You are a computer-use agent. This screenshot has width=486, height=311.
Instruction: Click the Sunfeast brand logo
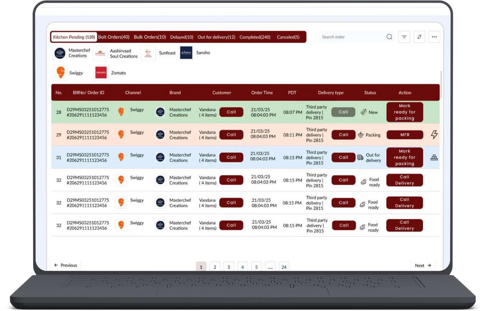(148, 53)
